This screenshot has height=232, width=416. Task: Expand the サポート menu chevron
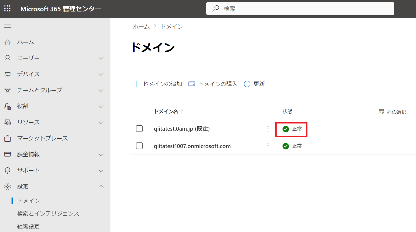pos(101,171)
